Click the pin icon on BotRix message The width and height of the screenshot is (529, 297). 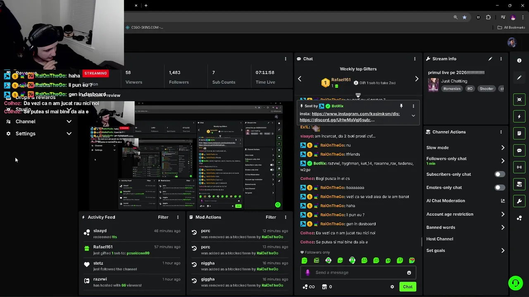pyautogui.click(x=401, y=106)
